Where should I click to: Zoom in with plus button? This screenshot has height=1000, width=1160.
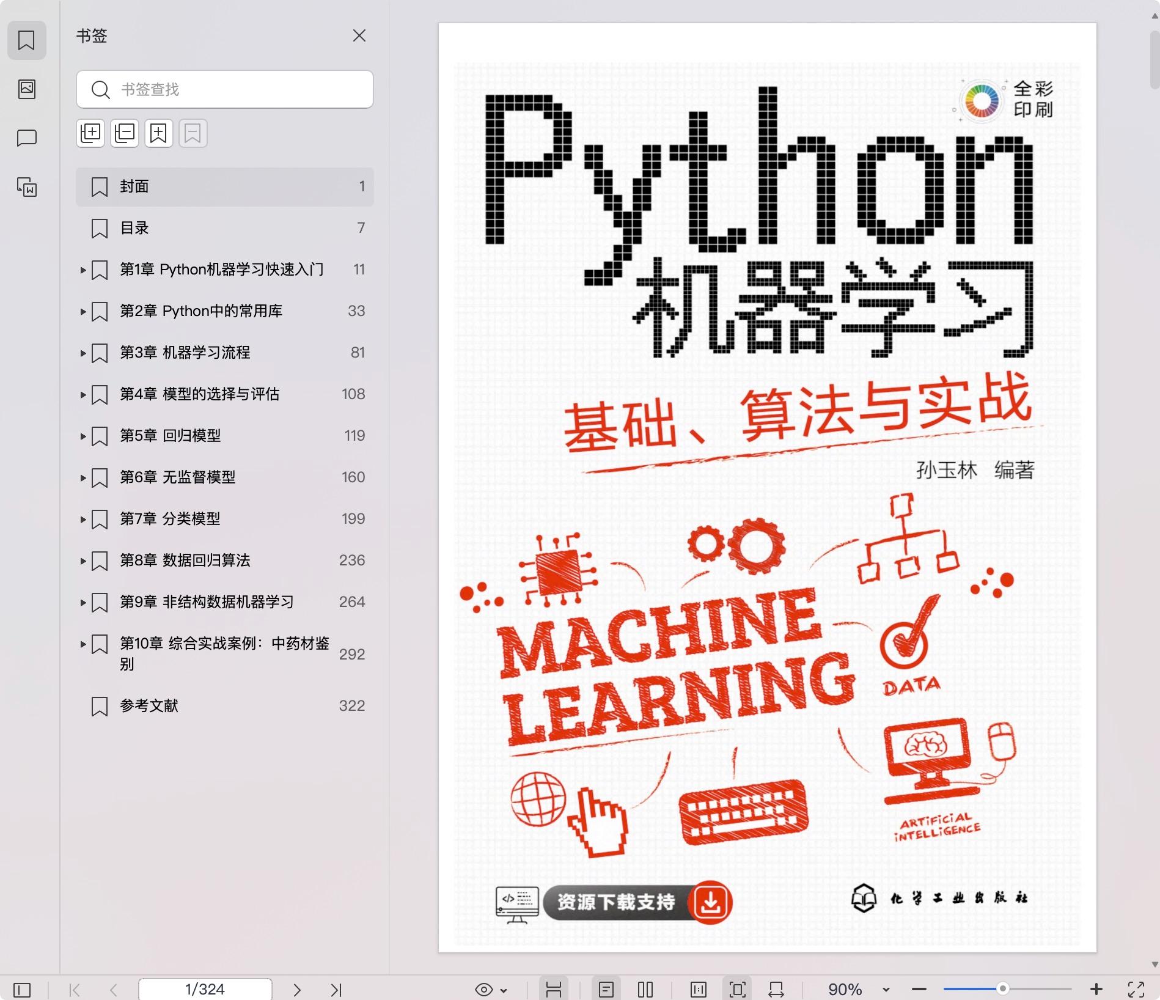click(x=1096, y=990)
